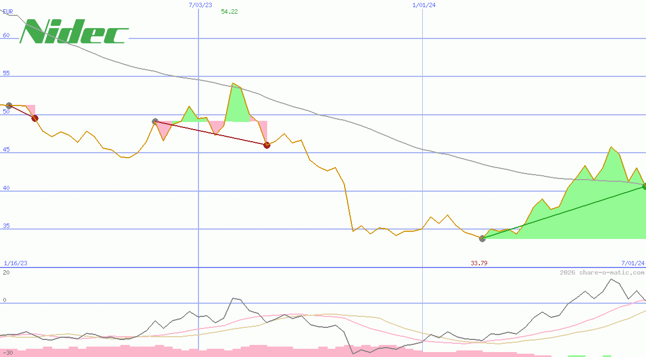Select the gray start marker dot on left
The width and height of the screenshot is (646, 357).
pyautogui.click(x=9, y=105)
